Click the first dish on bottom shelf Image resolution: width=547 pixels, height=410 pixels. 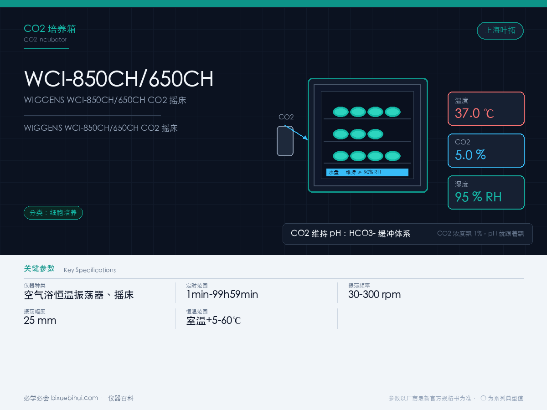(341, 156)
